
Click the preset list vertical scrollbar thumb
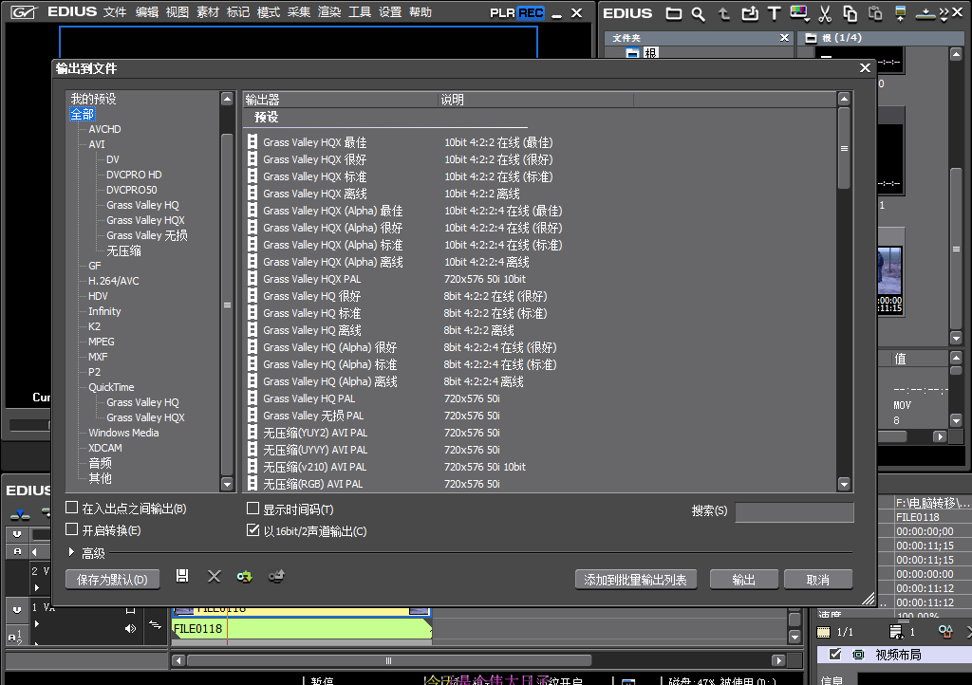pos(844,148)
